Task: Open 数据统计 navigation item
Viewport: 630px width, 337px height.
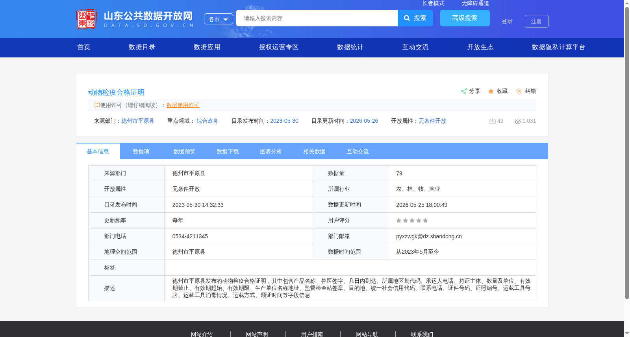Action: 350,47
